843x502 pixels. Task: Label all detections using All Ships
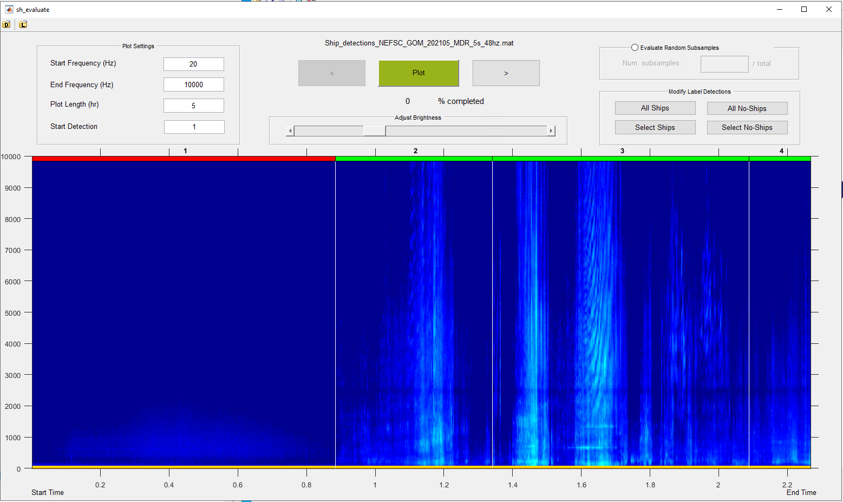pos(655,108)
